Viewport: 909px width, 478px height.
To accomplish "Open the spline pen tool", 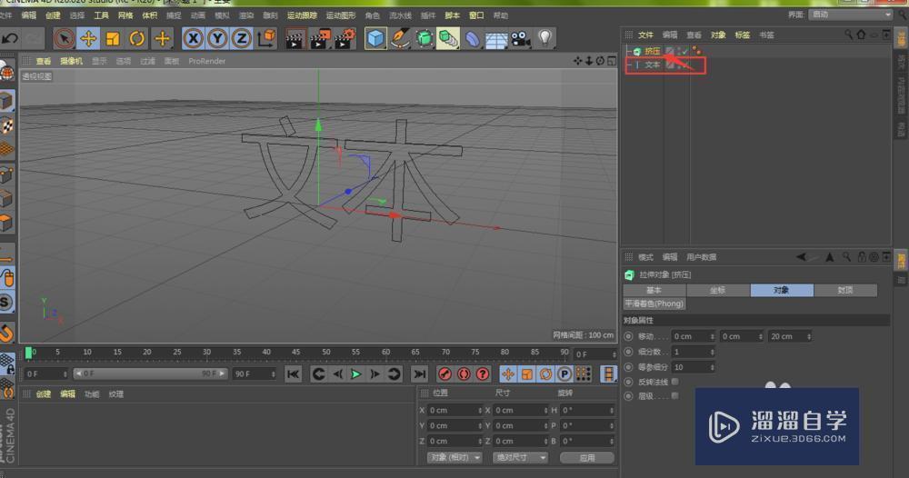I will (399, 38).
